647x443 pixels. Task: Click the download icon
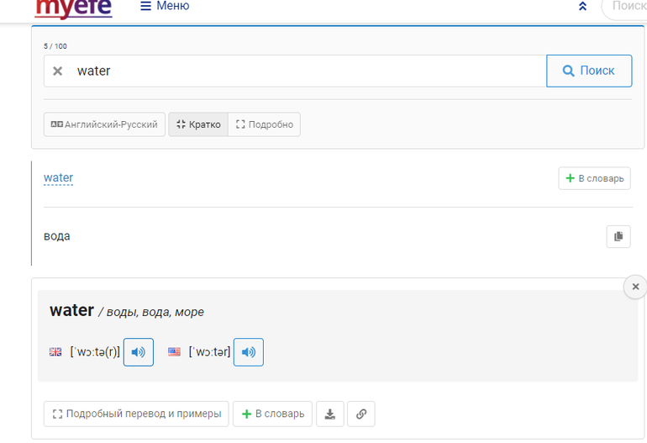[x=330, y=414]
